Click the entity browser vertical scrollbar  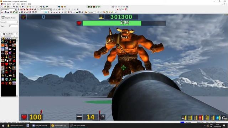pos(17,67)
